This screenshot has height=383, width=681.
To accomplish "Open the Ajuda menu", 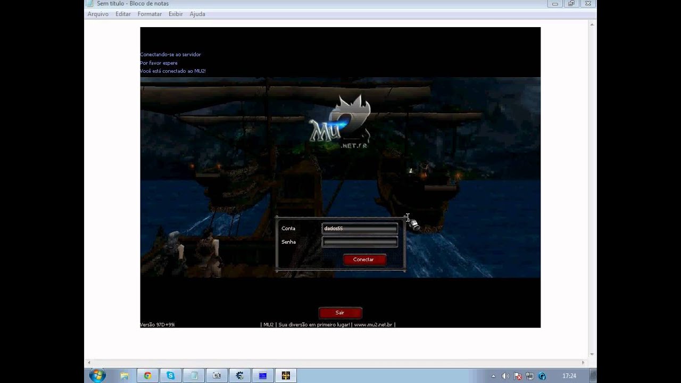I will (197, 14).
